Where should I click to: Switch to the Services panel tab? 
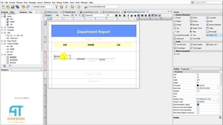[x=23, y=12]
